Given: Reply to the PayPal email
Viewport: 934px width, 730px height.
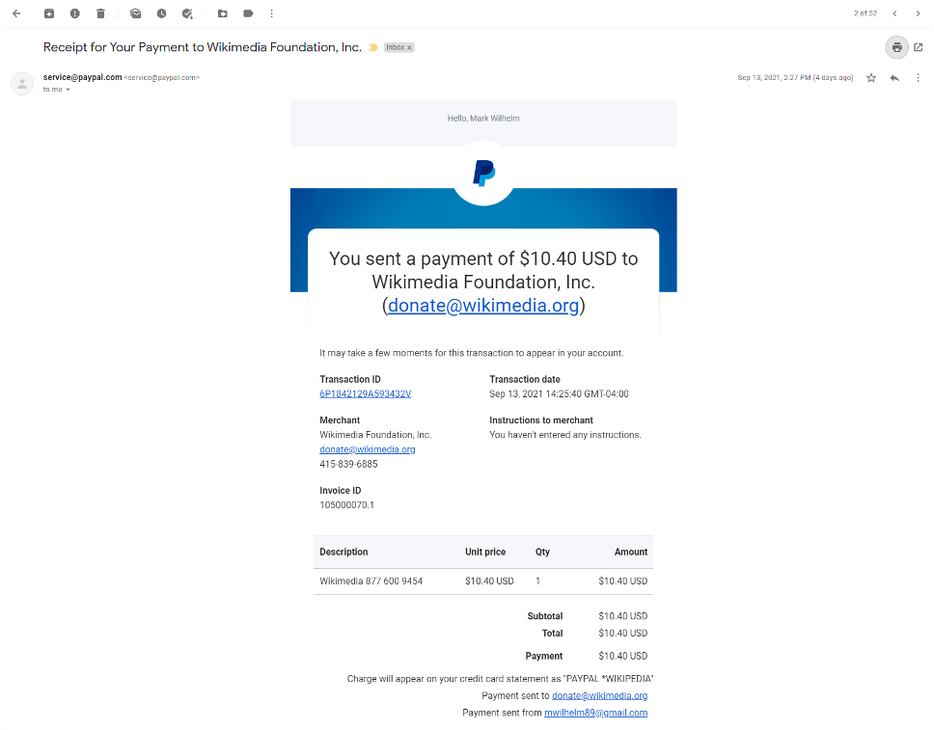Looking at the screenshot, I should coord(894,78).
